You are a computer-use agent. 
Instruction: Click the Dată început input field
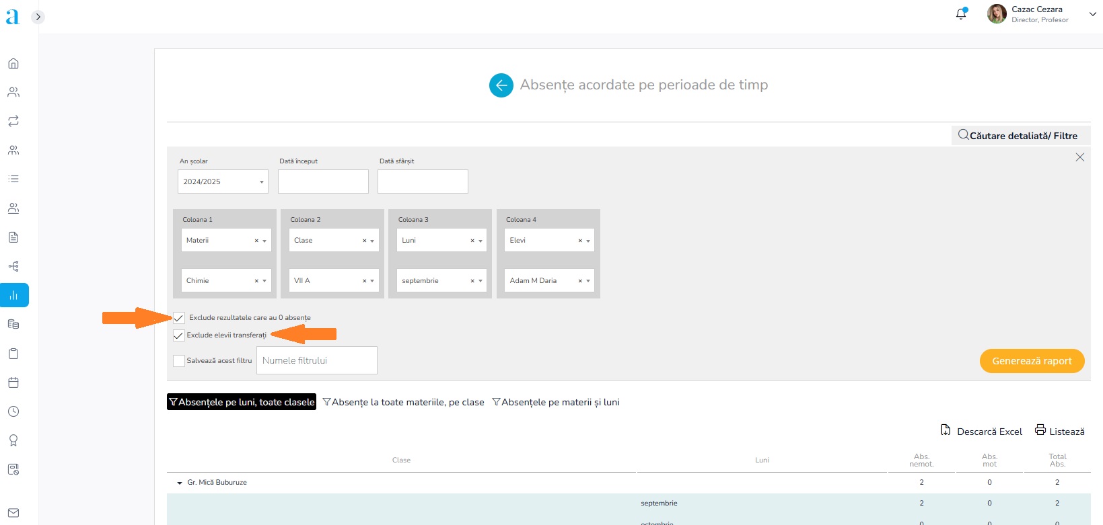point(323,181)
